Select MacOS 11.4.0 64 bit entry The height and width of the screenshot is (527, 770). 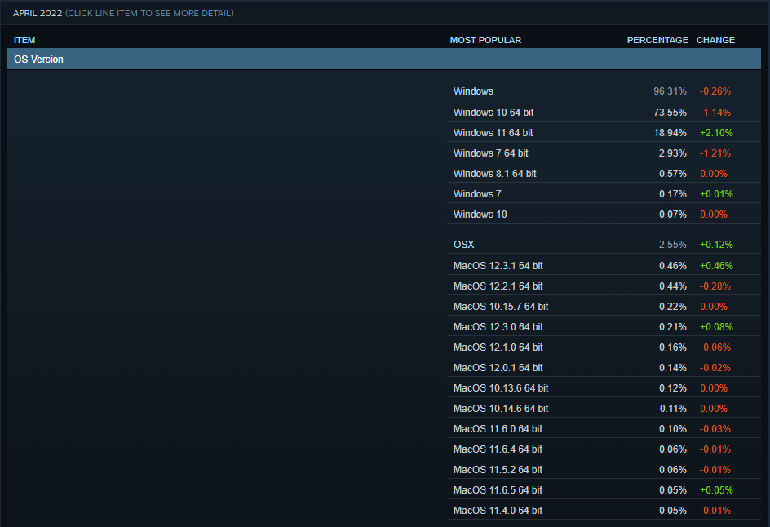pyautogui.click(x=604, y=511)
